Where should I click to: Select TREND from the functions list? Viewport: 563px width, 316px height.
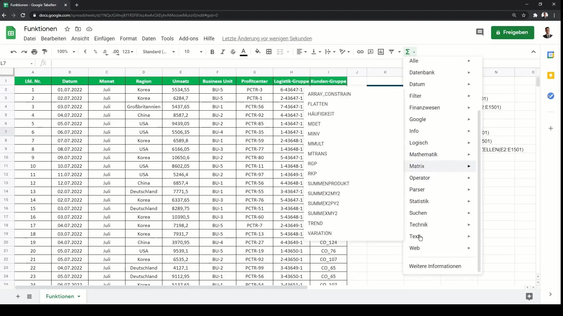point(315,223)
